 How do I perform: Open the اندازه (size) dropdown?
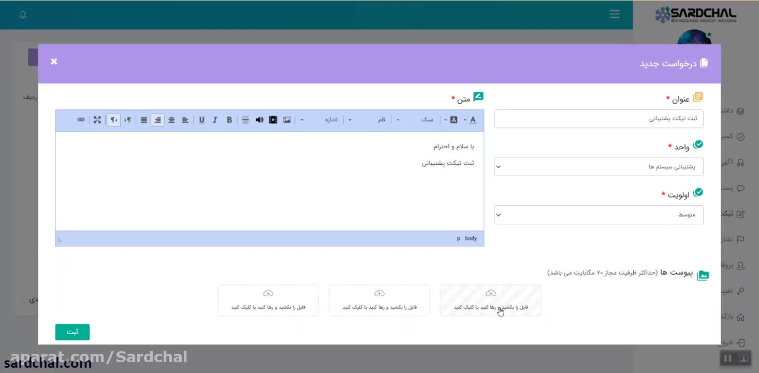tap(319, 120)
